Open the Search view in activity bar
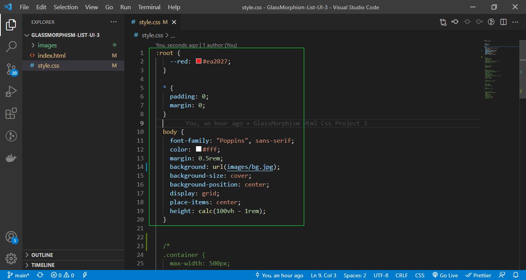This screenshot has width=526, height=280. tap(11, 47)
